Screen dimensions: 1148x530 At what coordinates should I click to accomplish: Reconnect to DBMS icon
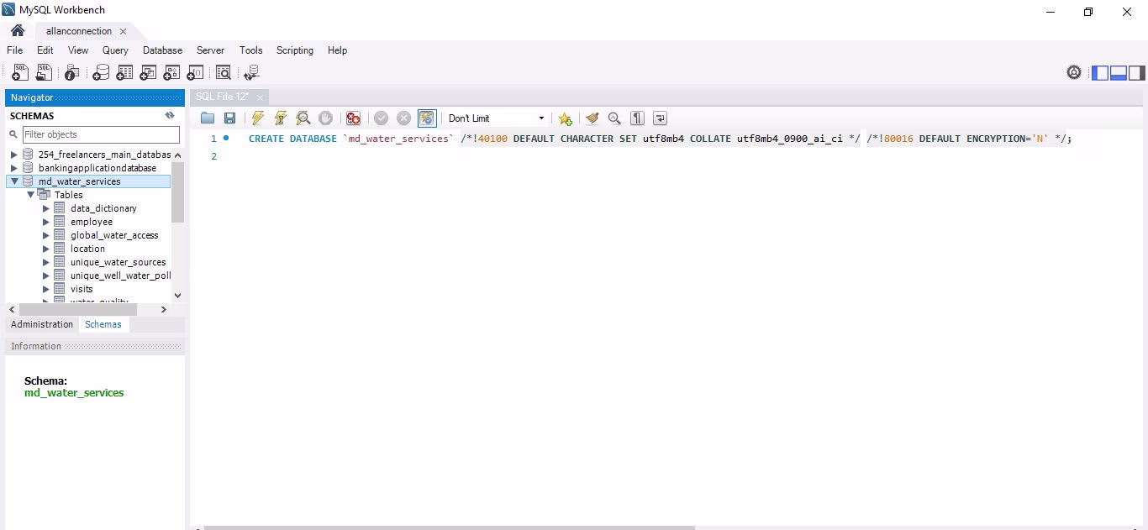(251, 73)
